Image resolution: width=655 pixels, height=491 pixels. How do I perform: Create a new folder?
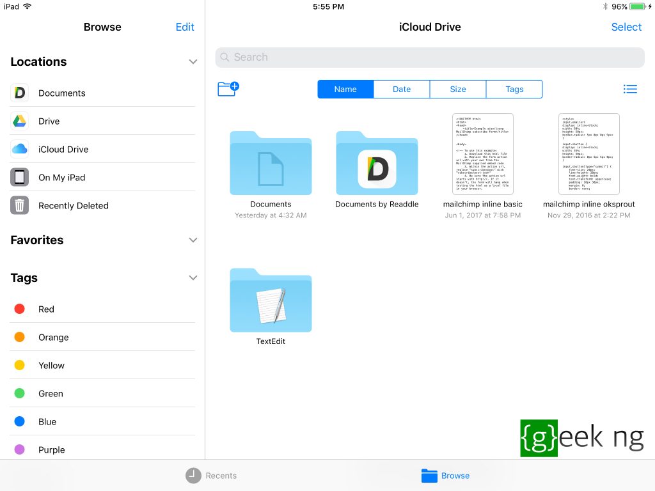coord(228,88)
